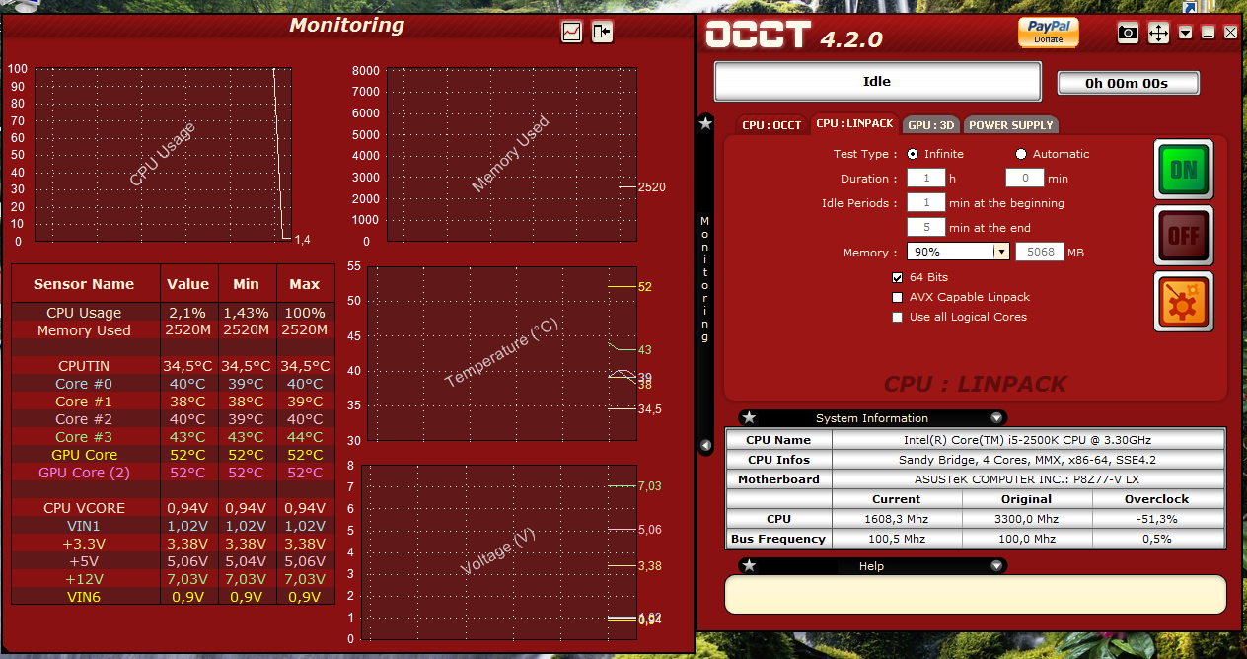Click the star icon on the Help header
Viewport: 1247px width, 659px height.
coord(750,565)
